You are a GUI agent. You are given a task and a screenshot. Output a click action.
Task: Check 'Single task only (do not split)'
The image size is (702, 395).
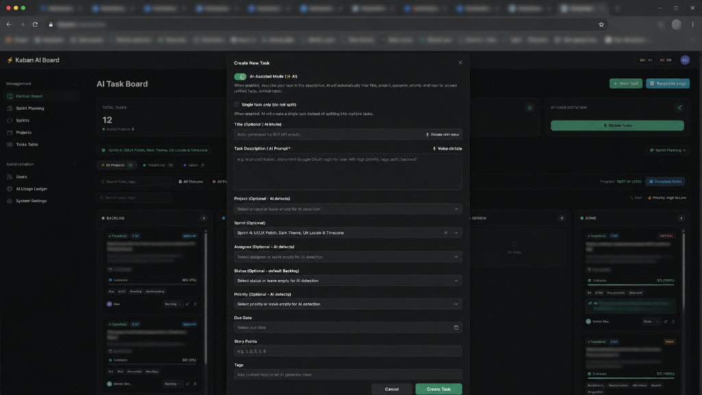tap(237, 105)
